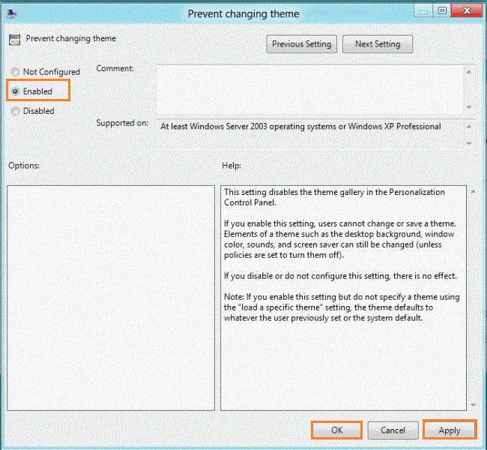Click the policy setting icon beside title
Screen dimensions: 487x450
coord(14,40)
